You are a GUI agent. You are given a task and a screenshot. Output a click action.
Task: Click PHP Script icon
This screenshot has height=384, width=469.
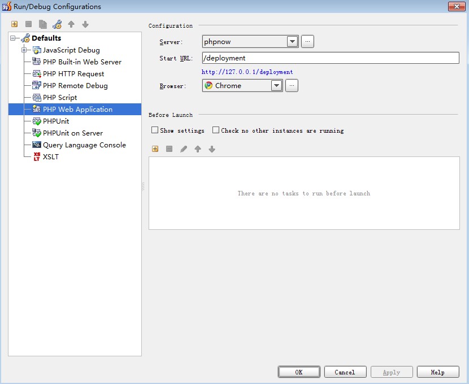tap(37, 98)
